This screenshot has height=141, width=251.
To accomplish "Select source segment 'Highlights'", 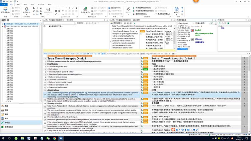I will coord(53,64).
